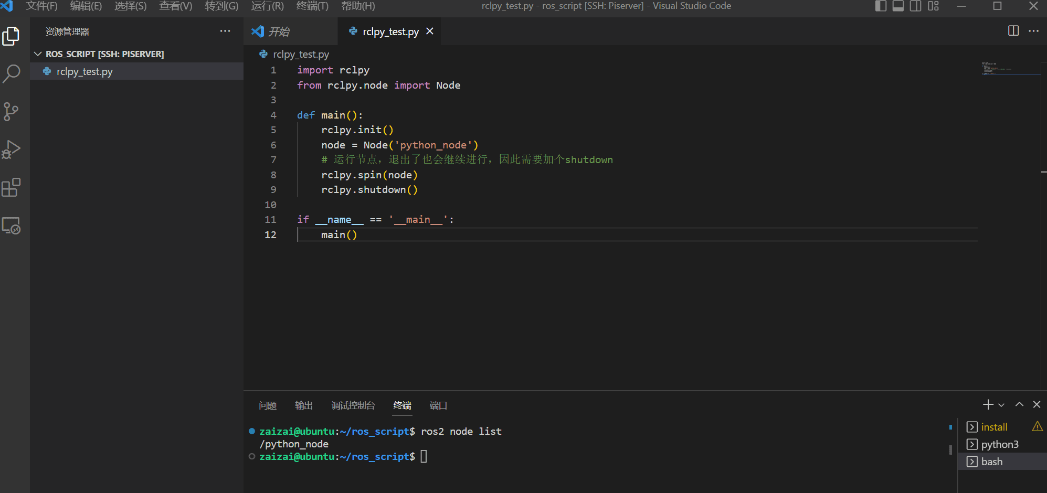Switch to the 问题 panel tab
The width and height of the screenshot is (1047, 493).
click(268, 405)
